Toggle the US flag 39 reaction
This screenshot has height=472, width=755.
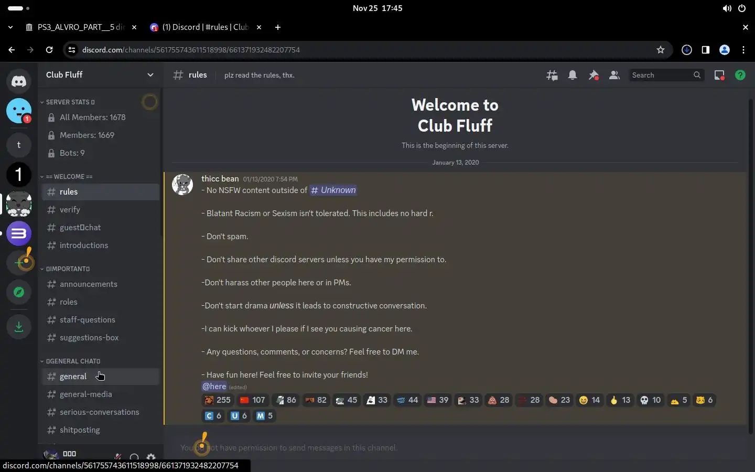(x=438, y=400)
